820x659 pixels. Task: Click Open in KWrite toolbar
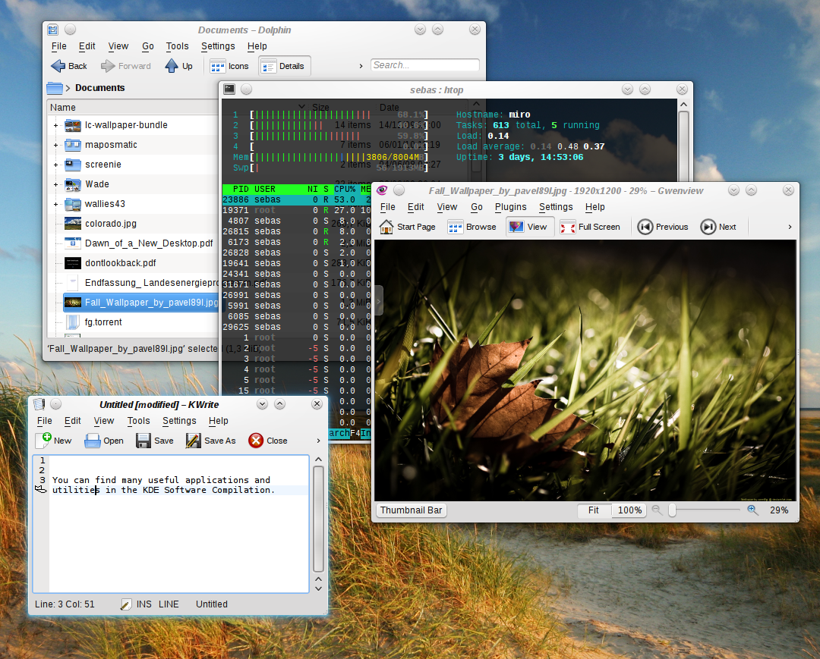104,441
